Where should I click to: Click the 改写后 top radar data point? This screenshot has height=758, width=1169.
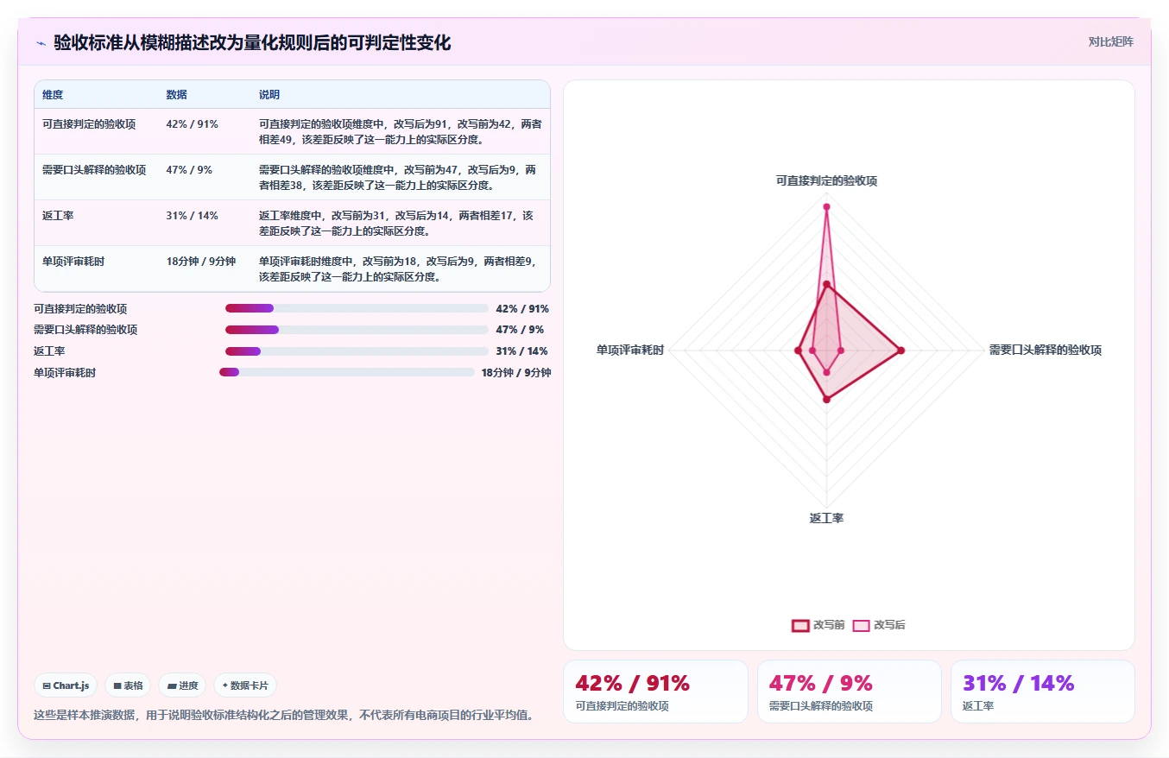(826, 206)
